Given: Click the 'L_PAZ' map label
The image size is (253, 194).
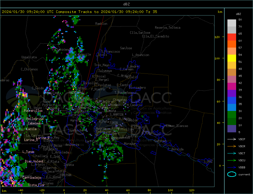Looking at the screenshot, I should pyautogui.click(x=209, y=162).
